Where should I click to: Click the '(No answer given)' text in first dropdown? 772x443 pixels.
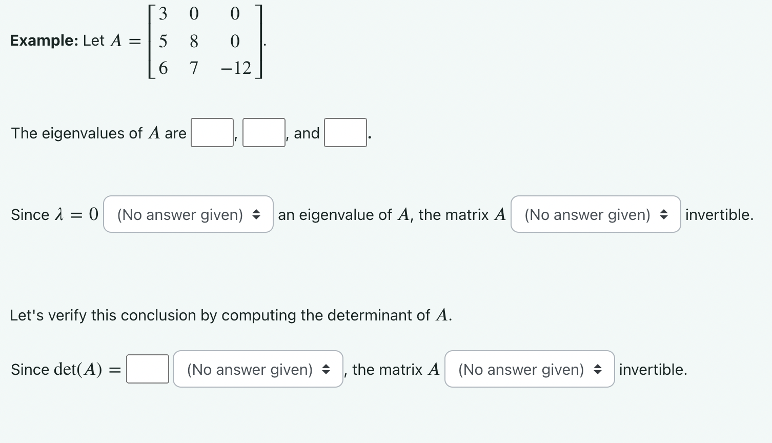178,214
